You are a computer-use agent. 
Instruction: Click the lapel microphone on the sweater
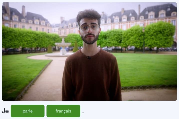pyautogui.click(x=89, y=58)
